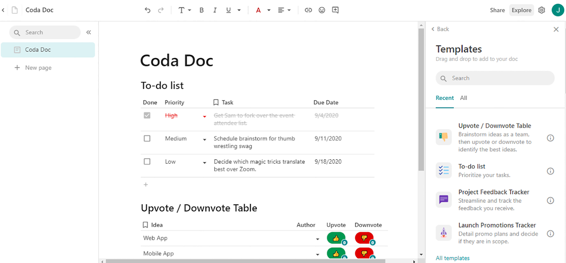Screen dimensions: 566x263
Task: Expand more text formatting options arrow
Action: pyautogui.click(x=239, y=10)
